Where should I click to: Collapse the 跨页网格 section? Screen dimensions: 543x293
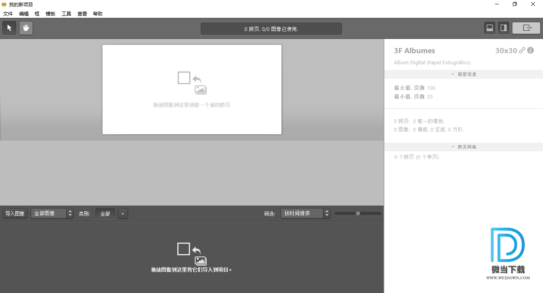coord(463,147)
